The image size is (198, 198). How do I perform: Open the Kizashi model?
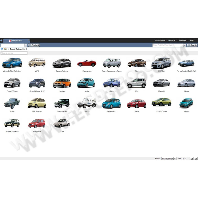pos(162,85)
